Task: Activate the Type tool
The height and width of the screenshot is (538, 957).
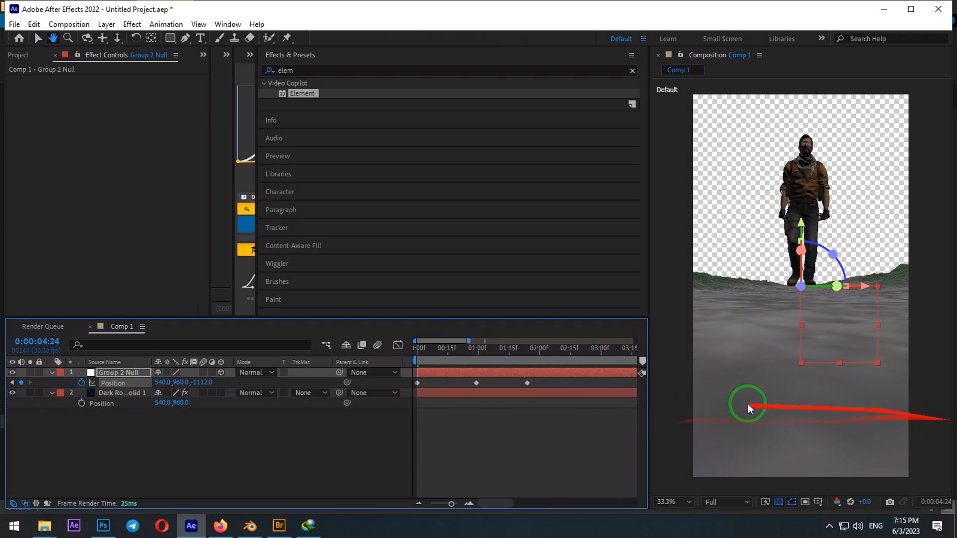Action: coord(200,38)
